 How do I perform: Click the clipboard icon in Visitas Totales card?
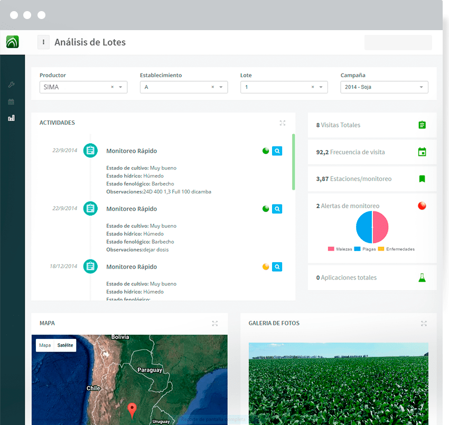click(422, 125)
